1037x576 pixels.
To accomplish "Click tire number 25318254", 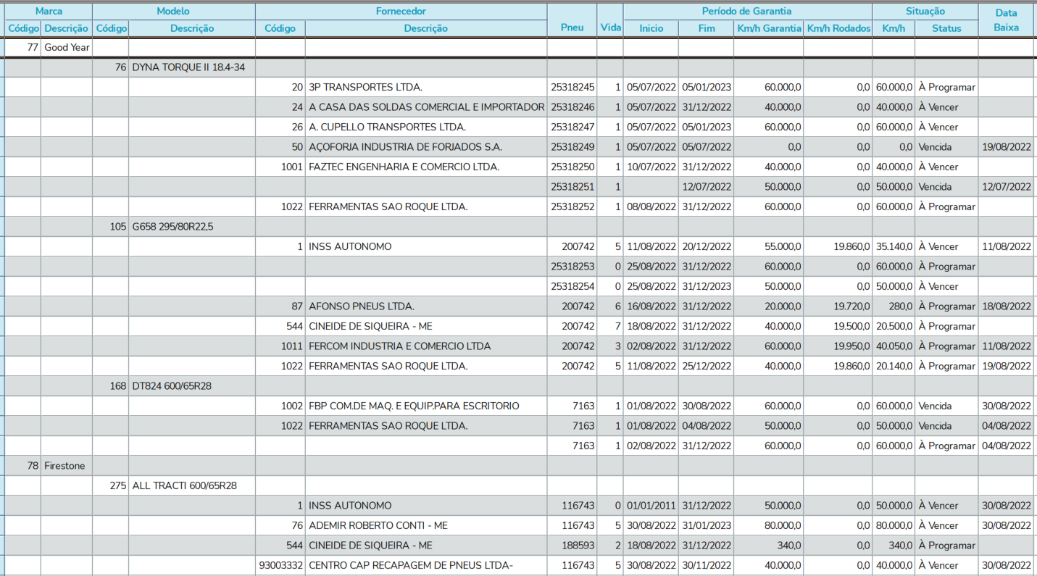I will [572, 286].
